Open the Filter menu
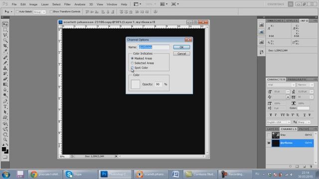Screen dimensions: 319x179 (67, 4)
